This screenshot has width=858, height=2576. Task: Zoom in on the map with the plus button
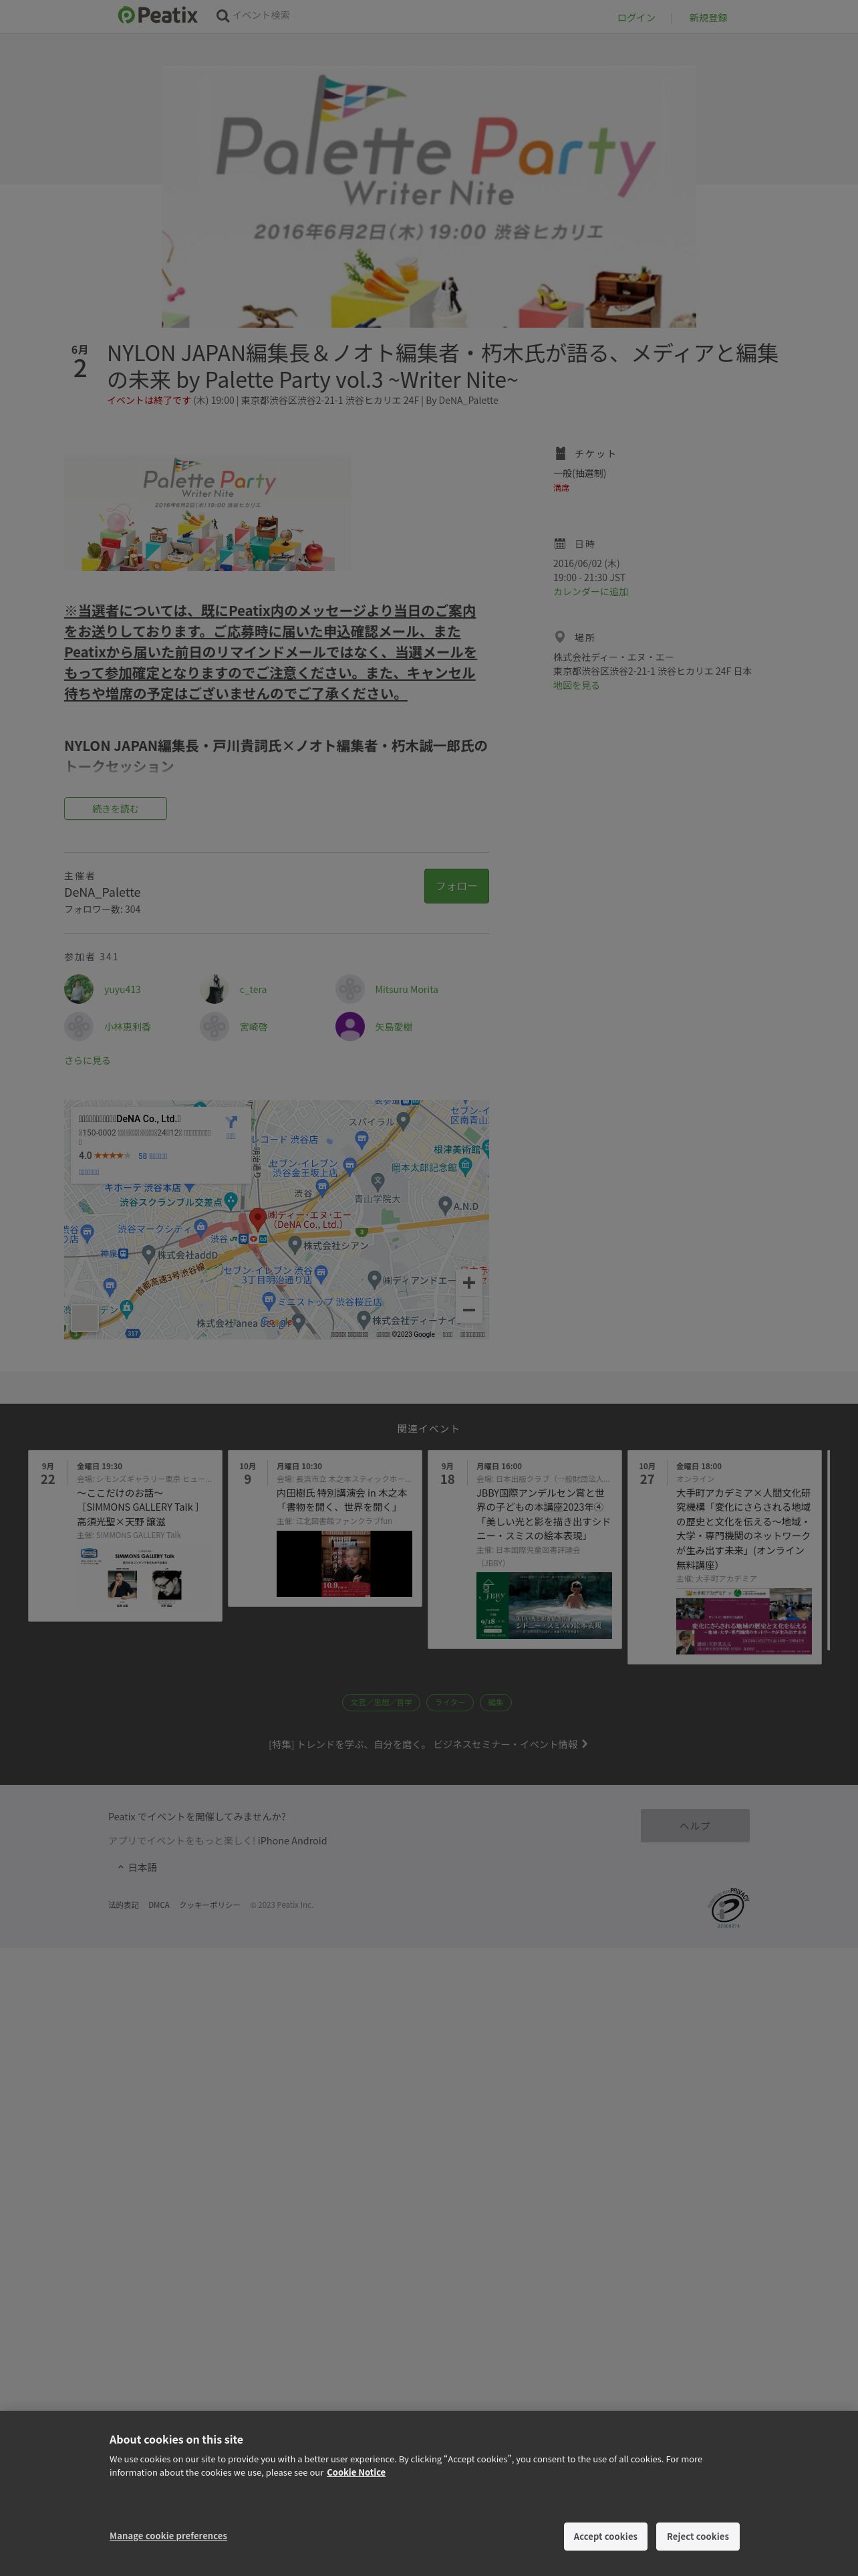pos(468,1282)
